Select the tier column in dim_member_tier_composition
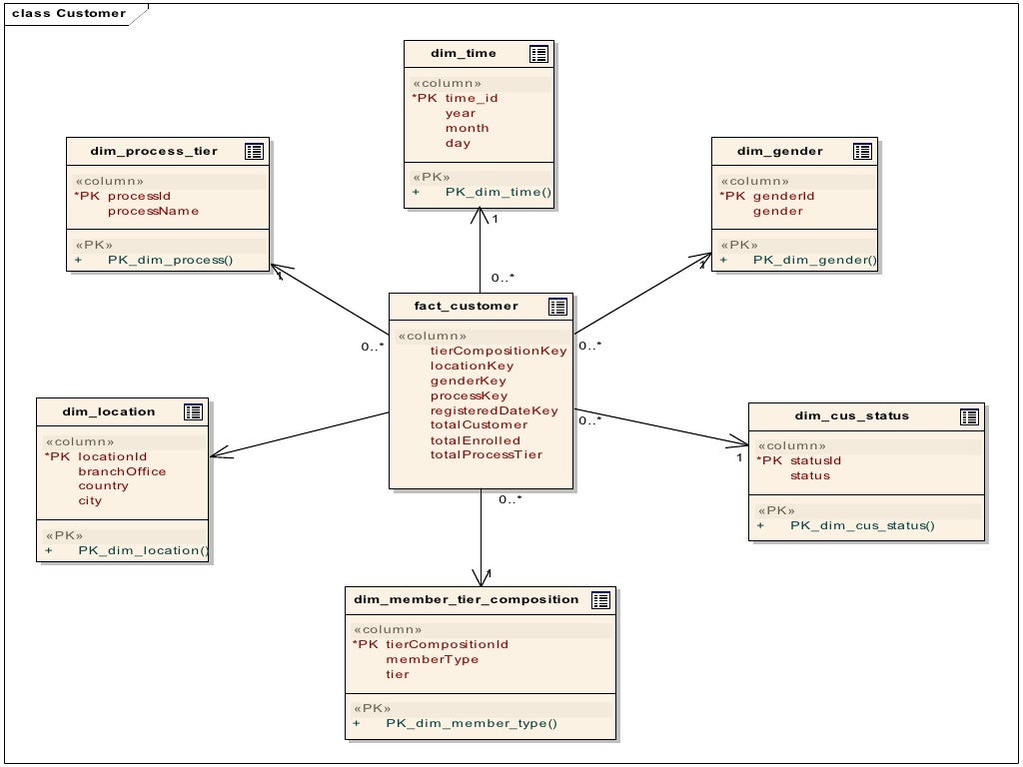Viewport: 1023px width, 767px height. click(x=398, y=675)
